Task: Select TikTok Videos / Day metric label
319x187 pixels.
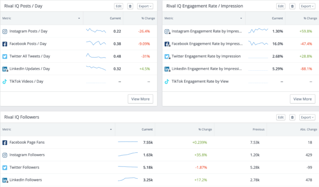Action: (x=26, y=81)
